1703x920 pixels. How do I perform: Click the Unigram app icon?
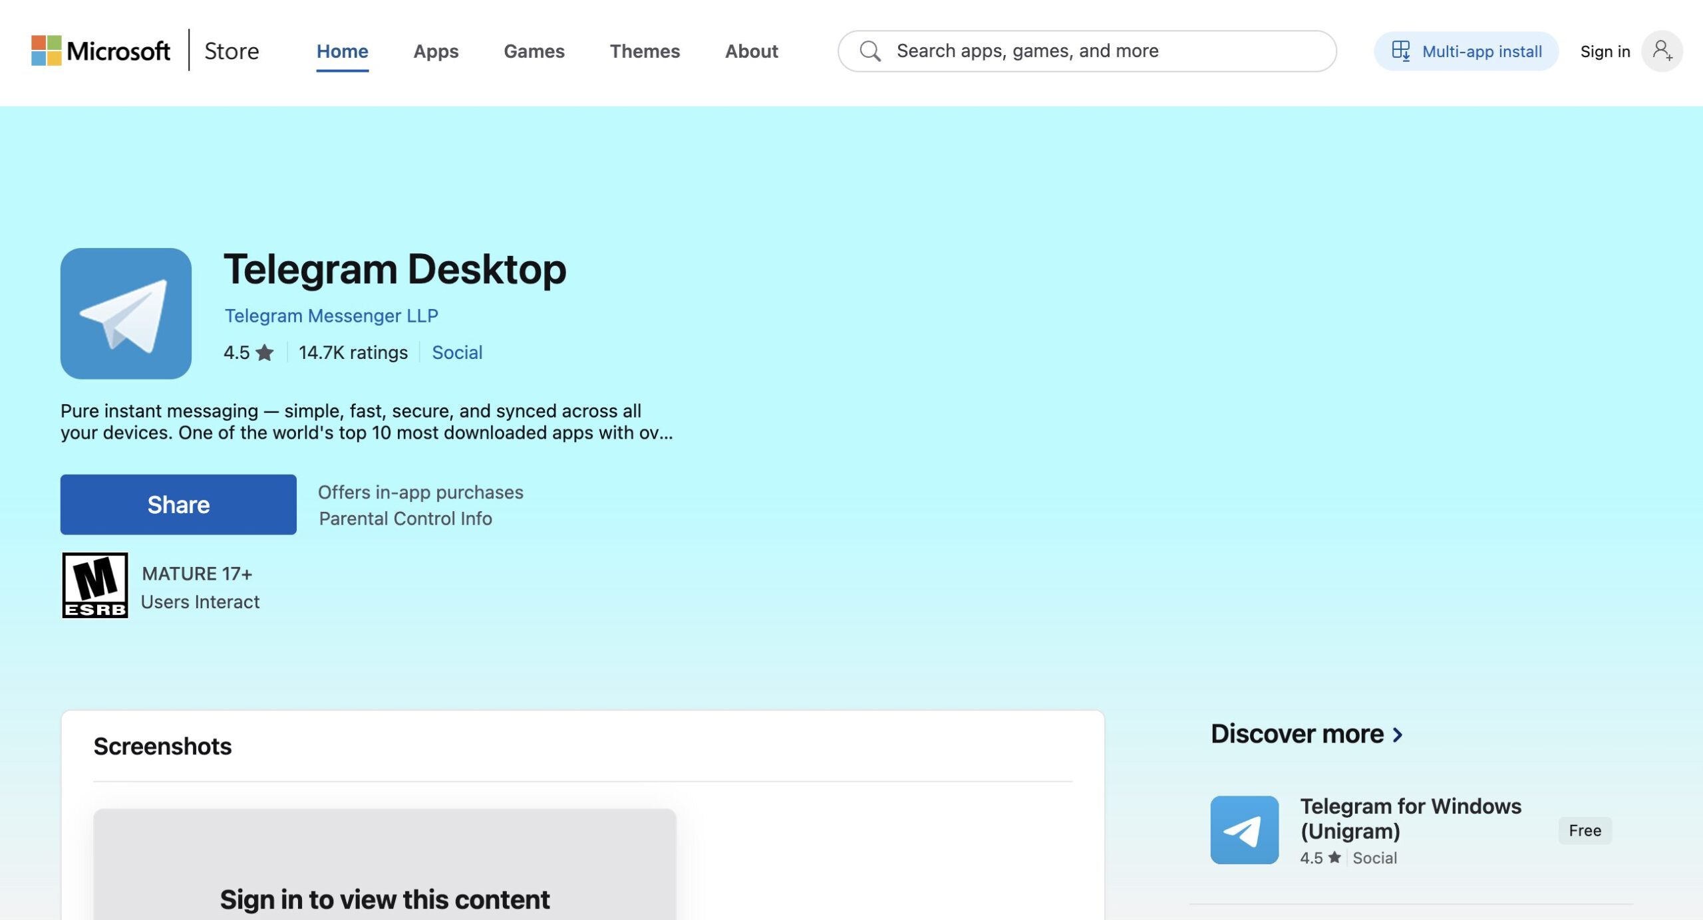pyautogui.click(x=1244, y=830)
